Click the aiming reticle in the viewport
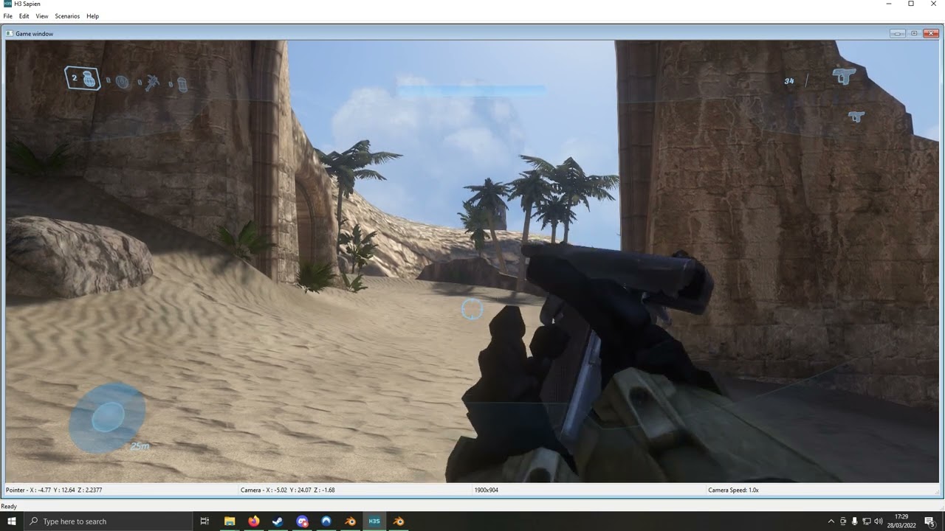The height and width of the screenshot is (531, 945). point(472,310)
